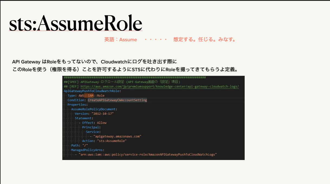Open the aws.amazon.com knowledge-center URL in code
Viewport: 330px width, 184px height.
click(160, 86)
